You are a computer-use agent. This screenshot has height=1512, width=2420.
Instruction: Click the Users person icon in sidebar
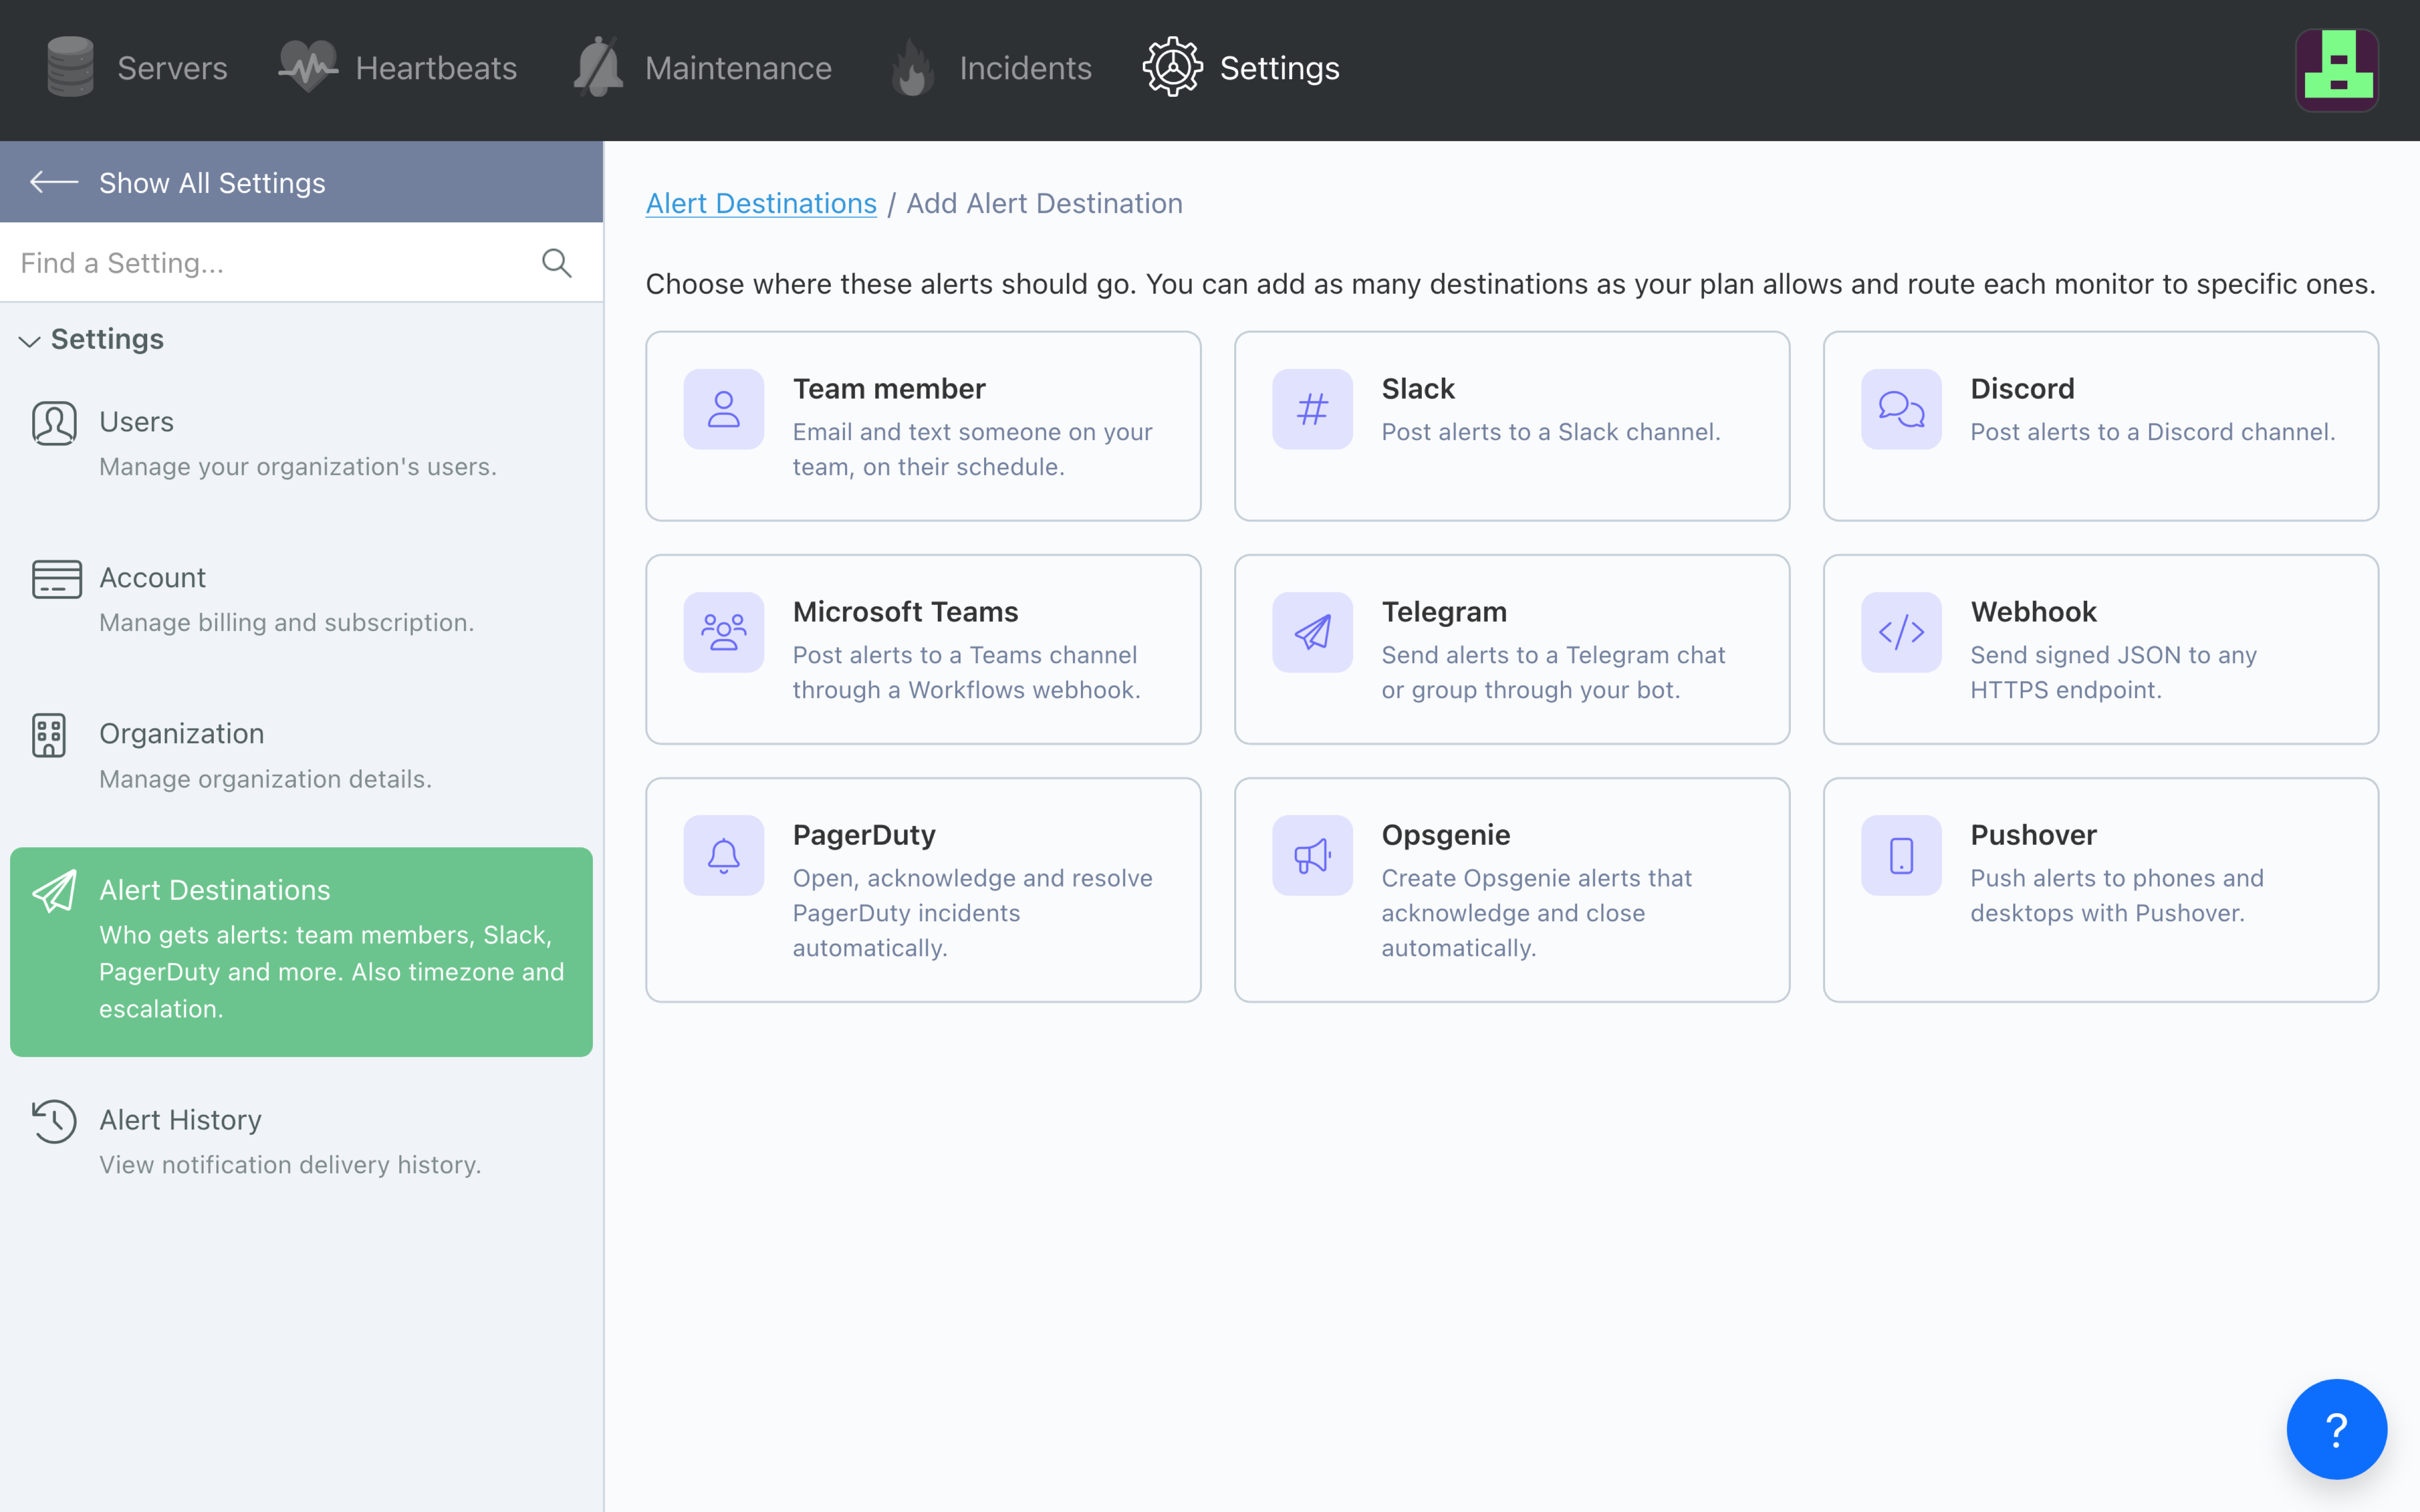54,423
